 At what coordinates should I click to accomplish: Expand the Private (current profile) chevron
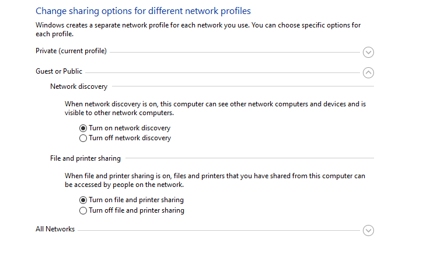click(368, 52)
